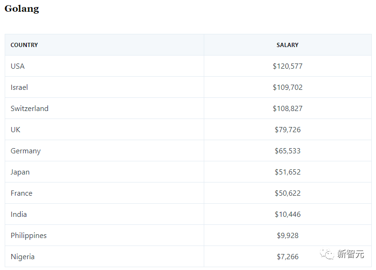Click the $120,577 salary value

coord(288,66)
